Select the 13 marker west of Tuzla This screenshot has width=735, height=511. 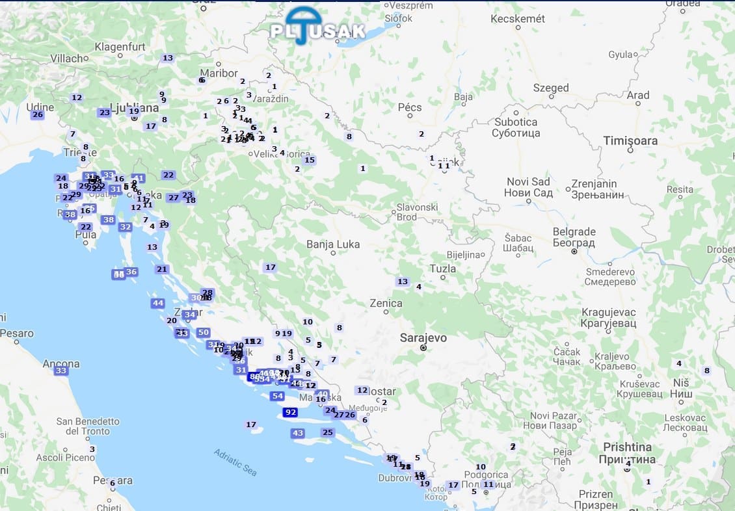click(403, 282)
